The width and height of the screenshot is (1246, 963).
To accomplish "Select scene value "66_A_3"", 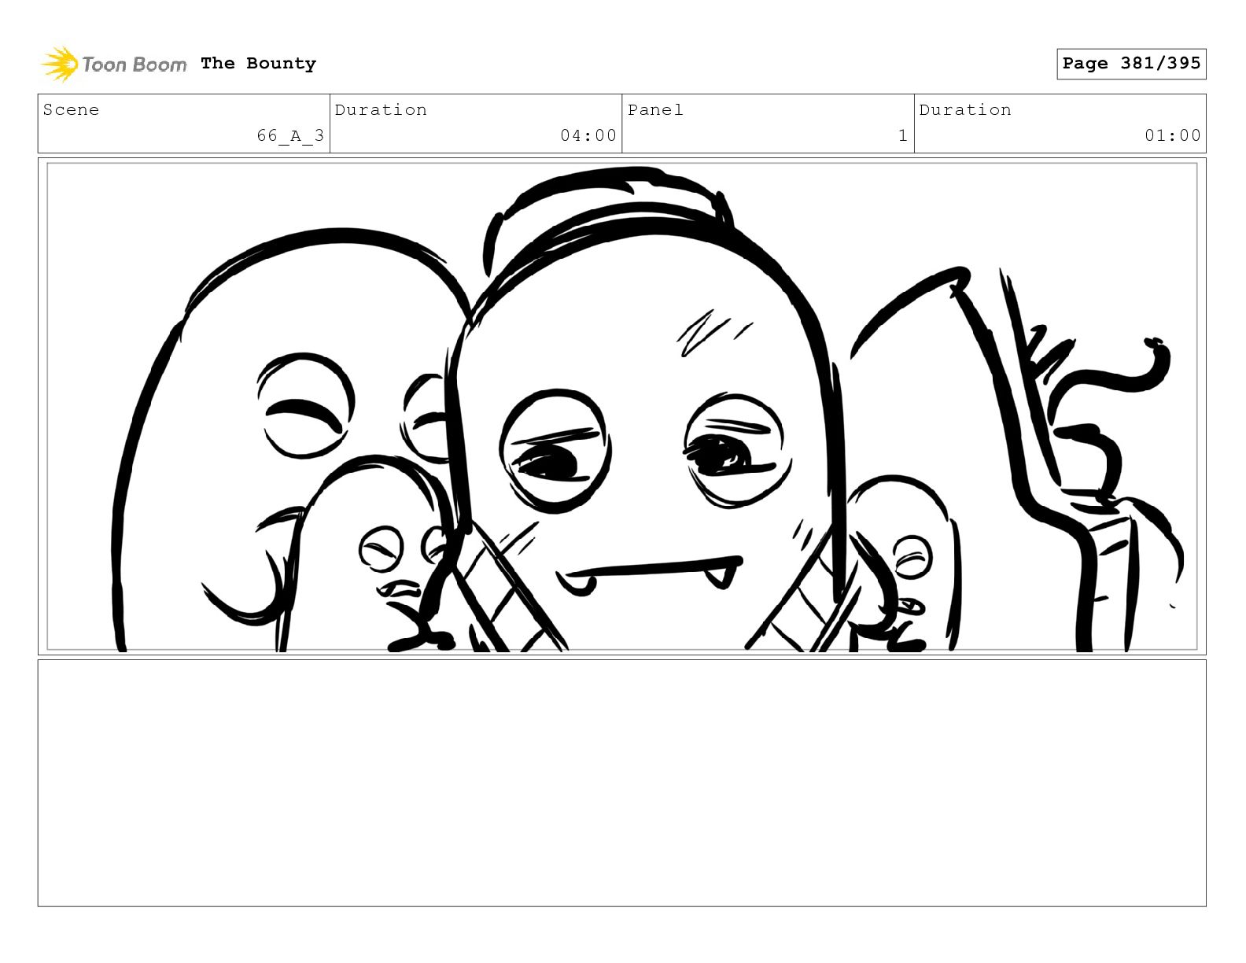I will [x=290, y=135].
